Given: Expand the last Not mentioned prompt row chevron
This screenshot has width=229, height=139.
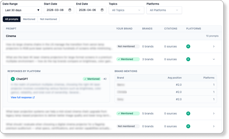Looking at the screenshot, I should pyautogui.click(x=214, y=126).
